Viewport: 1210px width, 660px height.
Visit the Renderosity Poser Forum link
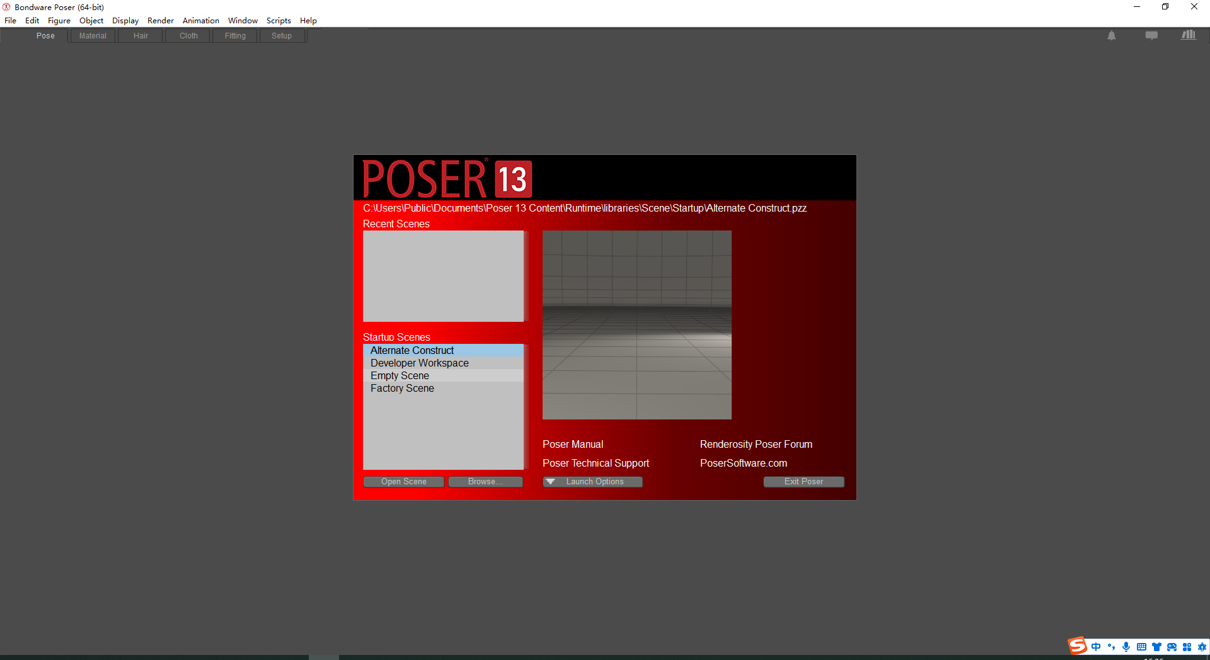pyautogui.click(x=756, y=444)
